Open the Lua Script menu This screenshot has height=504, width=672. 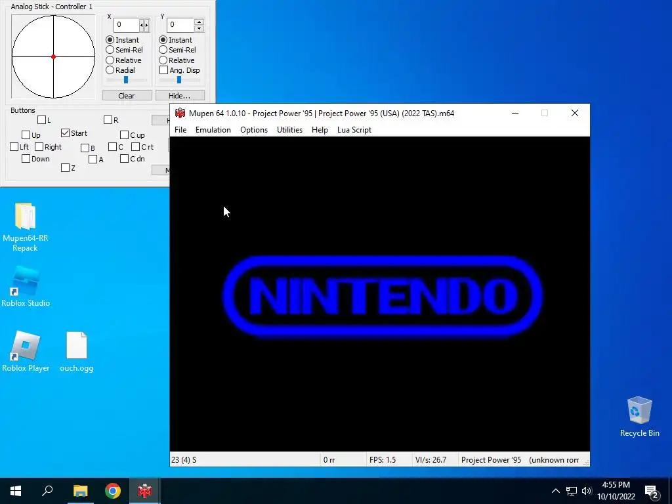point(354,130)
